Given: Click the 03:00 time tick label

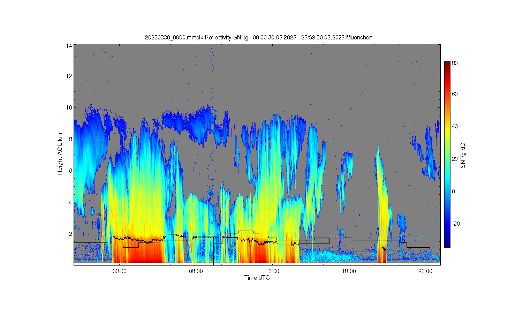Looking at the screenshot, I should point(120,271).
